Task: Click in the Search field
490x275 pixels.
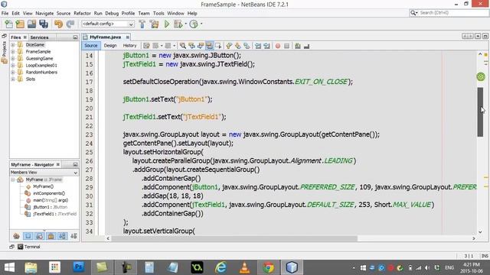Action: pos(449,13)
